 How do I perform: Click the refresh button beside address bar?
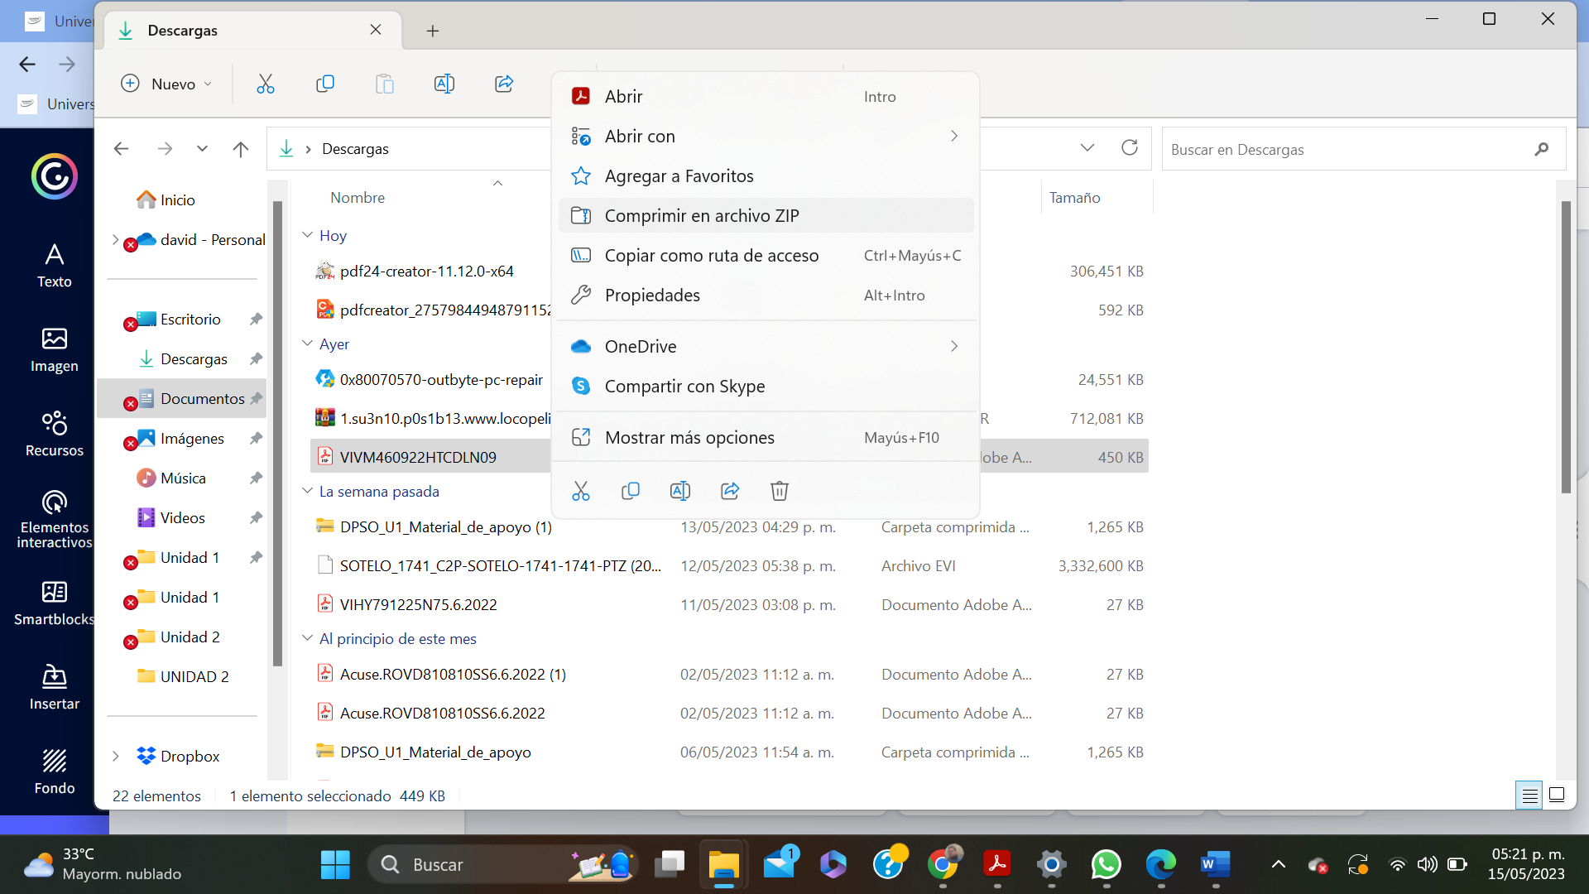1129,148
